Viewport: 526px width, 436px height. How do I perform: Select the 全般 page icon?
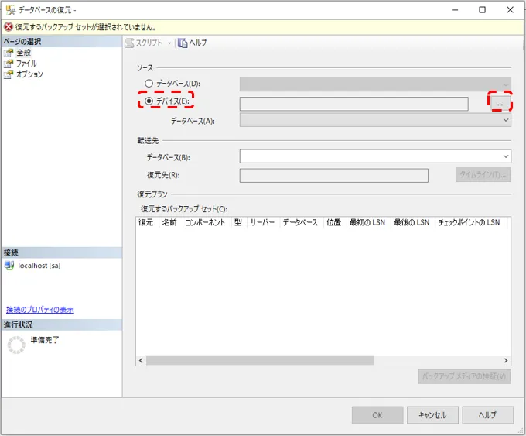[x=9, y=53]
